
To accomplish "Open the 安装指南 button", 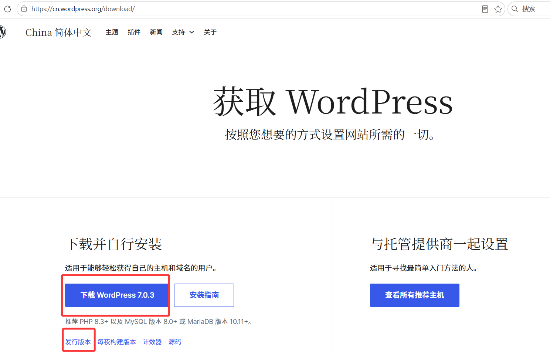I will pyautogui.click(x=204, y=295).
